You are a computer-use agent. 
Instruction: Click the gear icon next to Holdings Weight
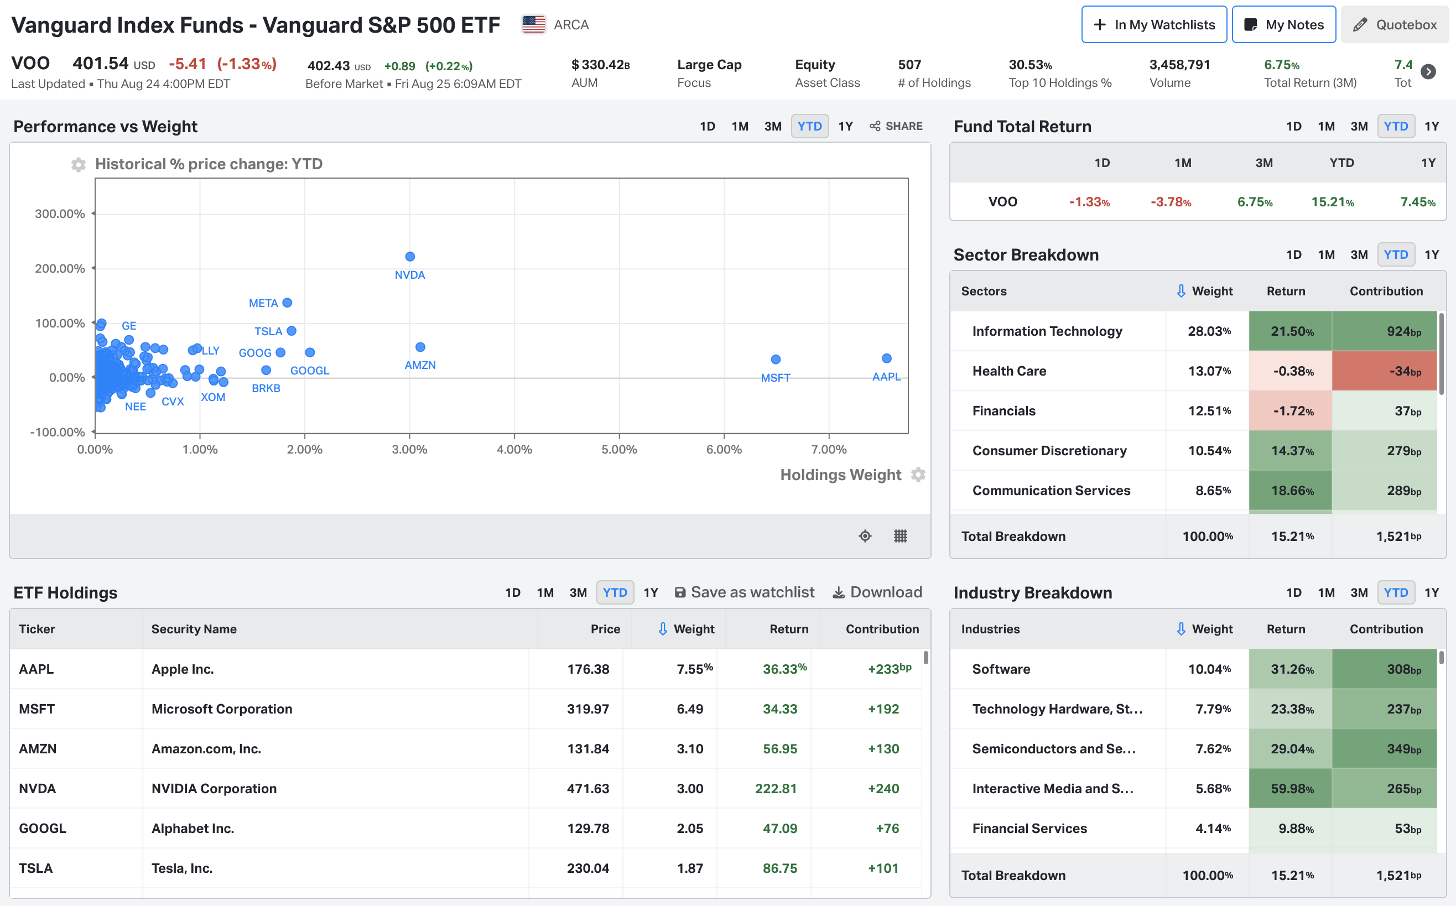click(x=918, y=475)
